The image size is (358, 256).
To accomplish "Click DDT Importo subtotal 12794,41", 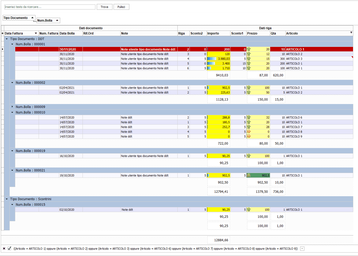I will tap(219, 192).
